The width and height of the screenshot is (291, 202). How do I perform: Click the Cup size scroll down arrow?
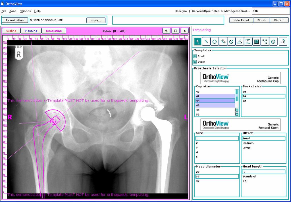[x=237, y=114]
